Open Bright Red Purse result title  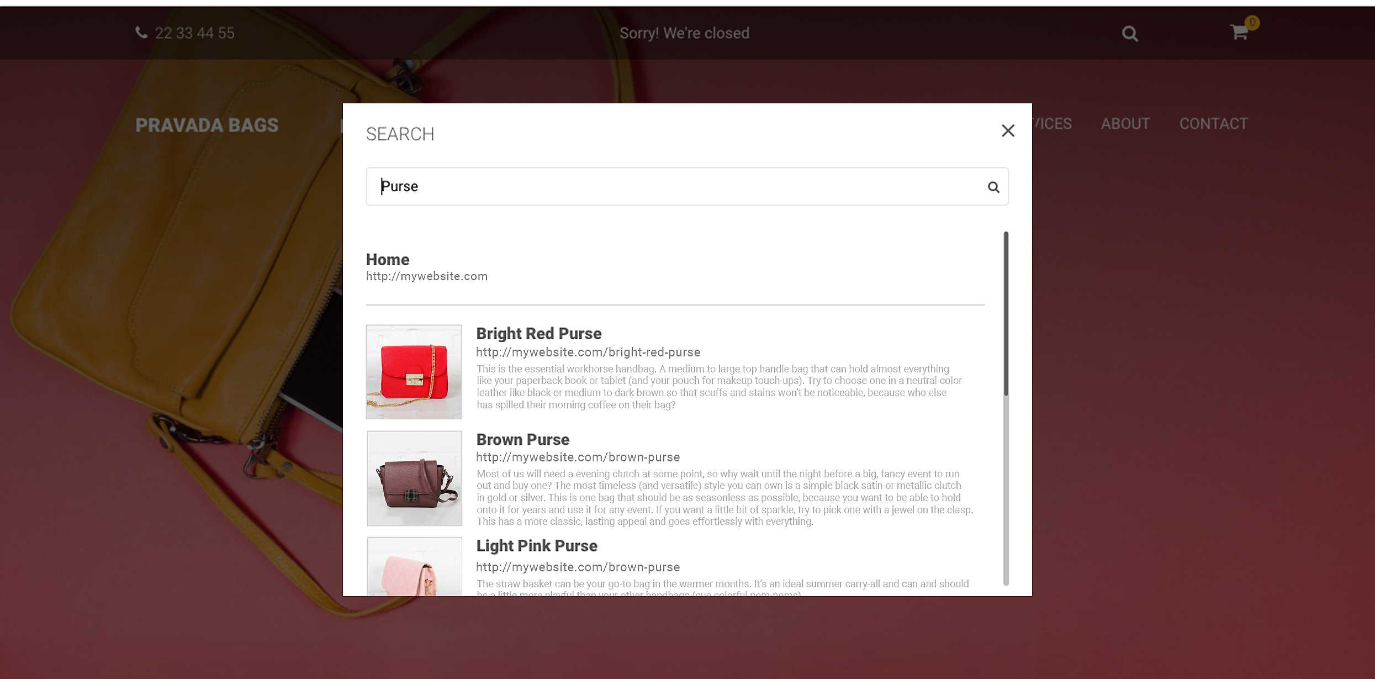[539, 333]
